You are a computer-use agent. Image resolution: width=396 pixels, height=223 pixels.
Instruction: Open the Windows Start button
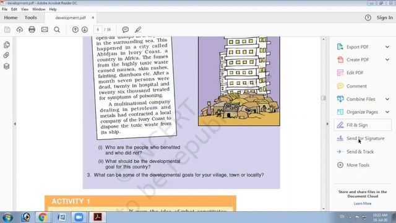(7, 217)
